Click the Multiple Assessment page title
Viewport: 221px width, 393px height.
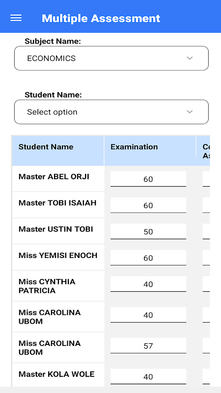click(x=101, y=18)
